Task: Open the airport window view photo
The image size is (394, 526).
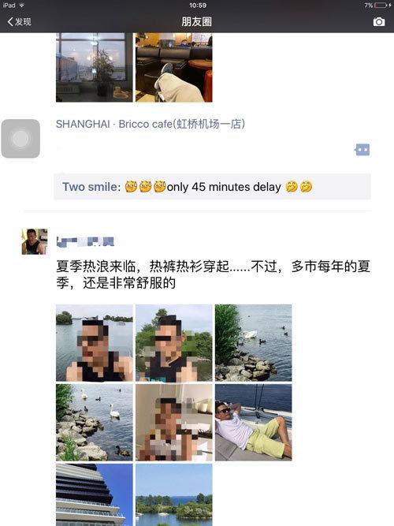Action: (95, 67)
